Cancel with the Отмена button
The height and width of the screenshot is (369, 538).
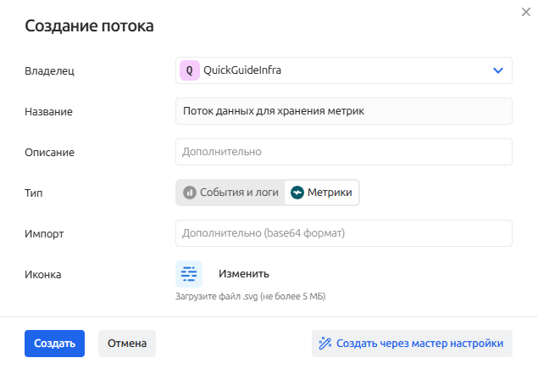pos(127,344)
